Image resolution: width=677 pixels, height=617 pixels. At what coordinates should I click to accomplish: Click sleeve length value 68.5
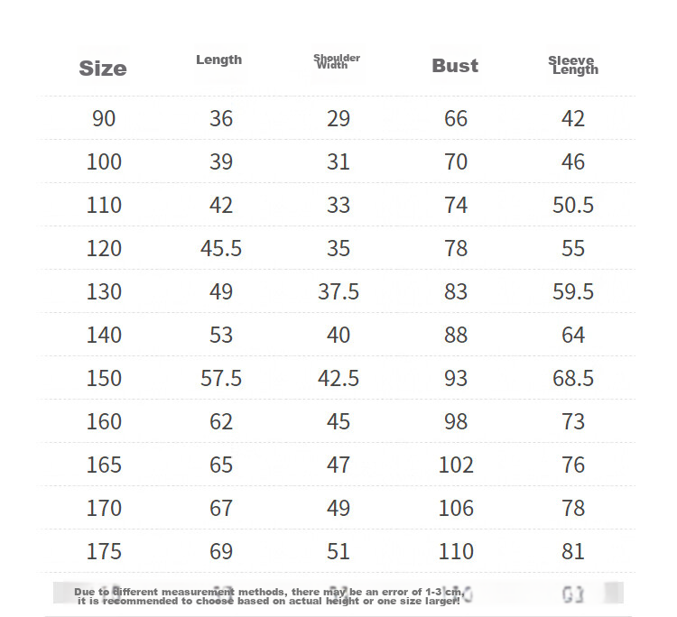pos(573,378)
